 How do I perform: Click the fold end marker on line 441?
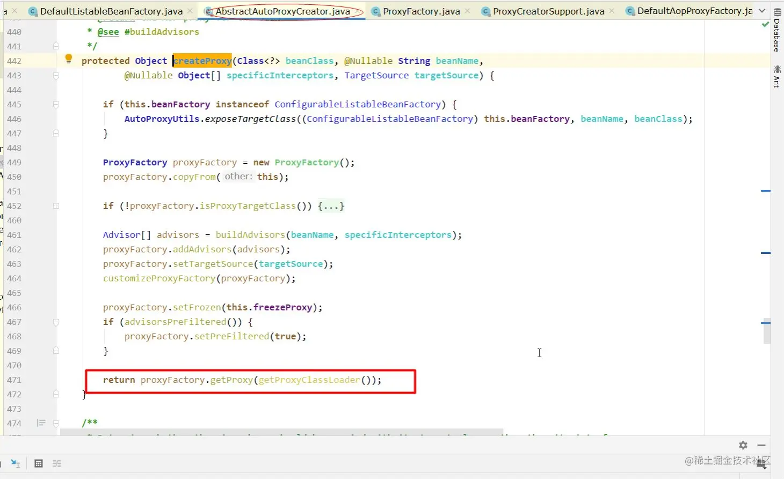coord(56,47)
